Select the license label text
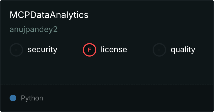 [x=114, y=50]
